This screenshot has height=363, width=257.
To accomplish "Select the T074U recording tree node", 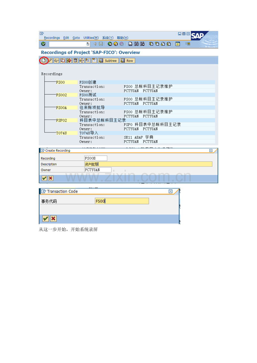I will (66, 133).
